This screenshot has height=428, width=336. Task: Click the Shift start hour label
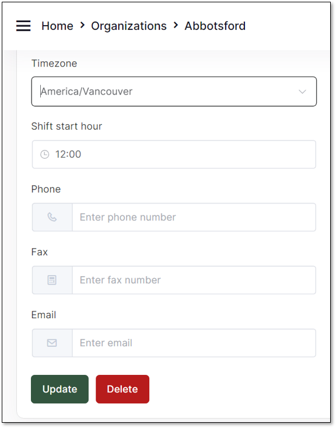pyautogui.click(x=66, y=126)
